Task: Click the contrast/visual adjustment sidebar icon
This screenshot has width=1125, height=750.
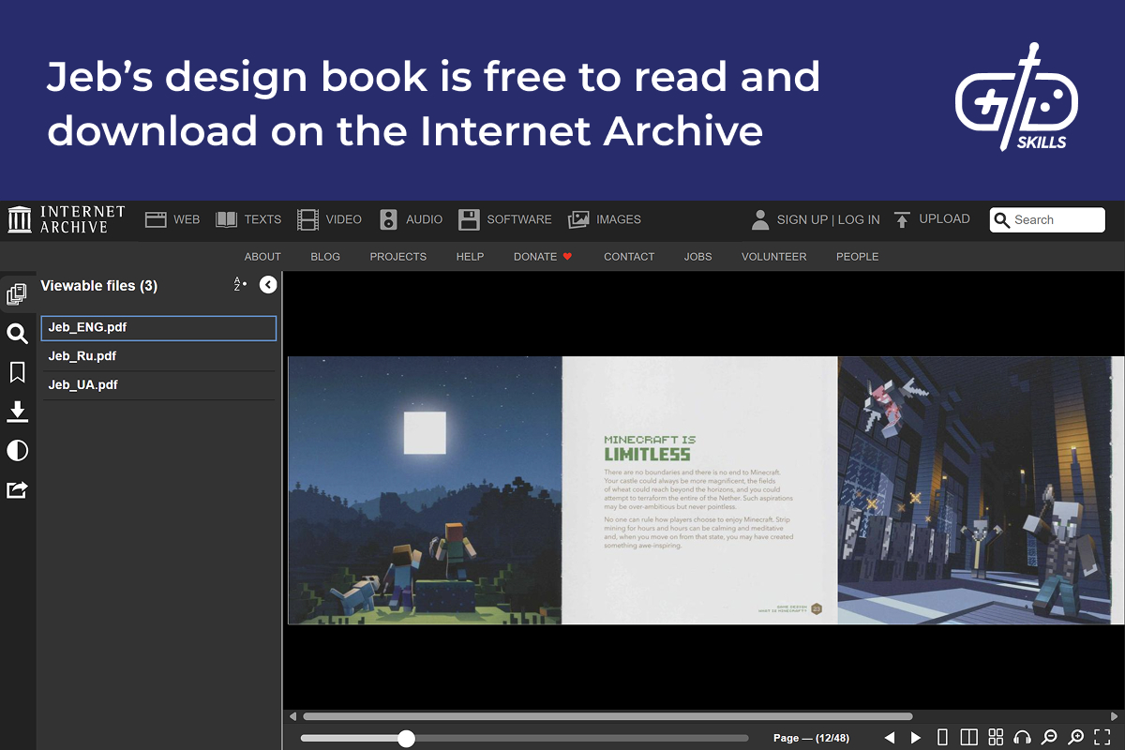Action: click(17, 451)
